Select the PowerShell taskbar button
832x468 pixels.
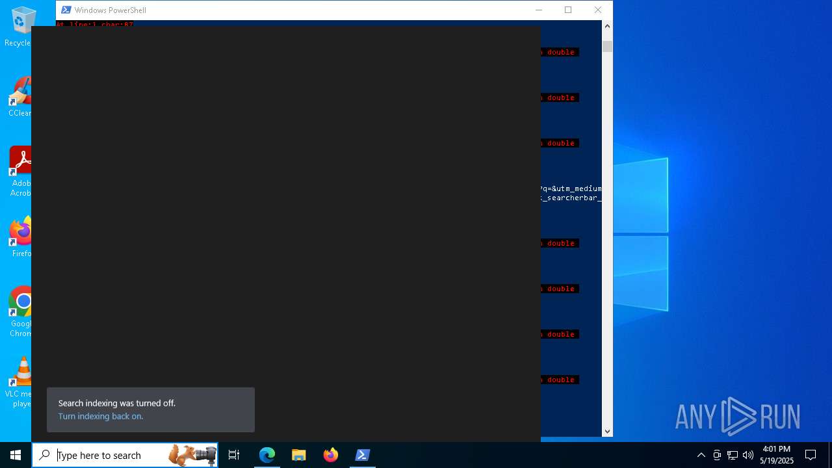363,455
